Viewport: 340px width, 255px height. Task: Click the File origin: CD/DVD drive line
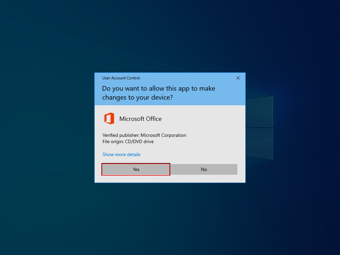point(128,141)
